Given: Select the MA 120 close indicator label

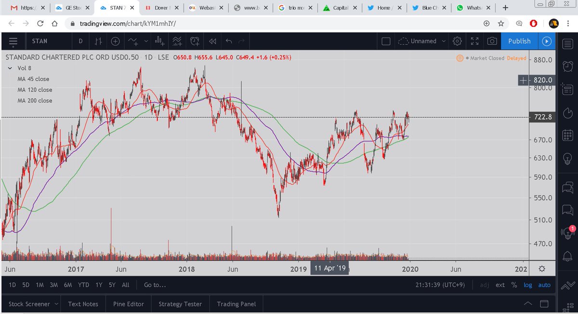Looking at the screenshot, I should pos(35,90).
